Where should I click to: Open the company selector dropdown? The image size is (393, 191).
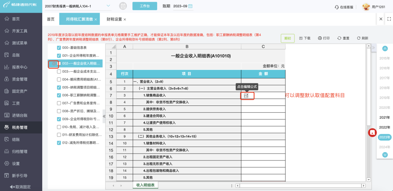[x=108, y=6]
